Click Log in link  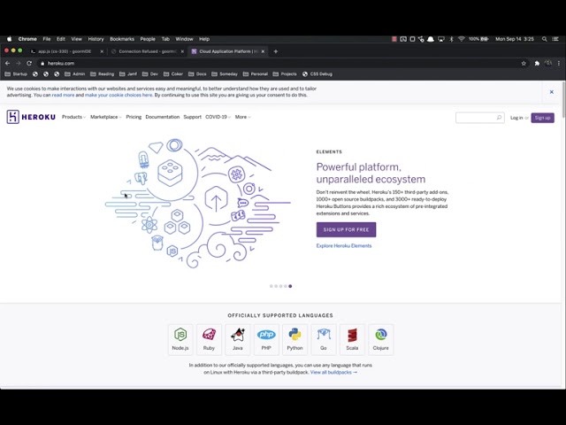tap(516, 118)
